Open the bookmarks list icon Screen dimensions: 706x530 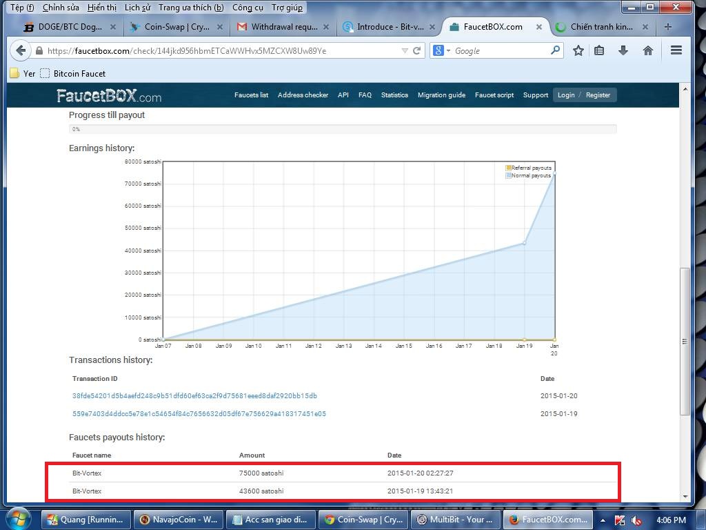point(599,50)
